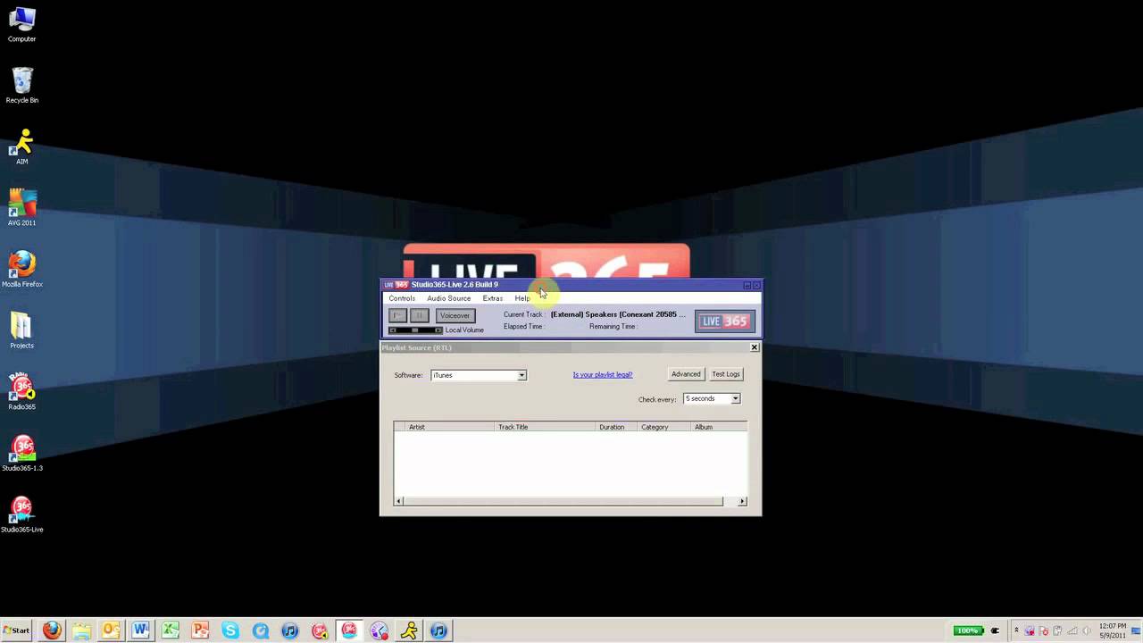Screen dimensions: 1143x643
Task: Close the Playlist Source panel
Action: click(755, 347)
